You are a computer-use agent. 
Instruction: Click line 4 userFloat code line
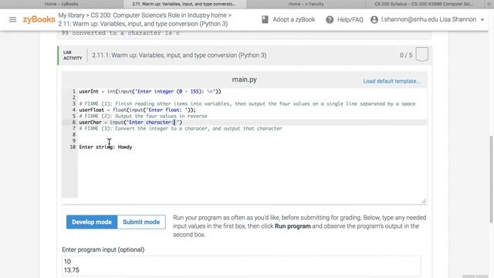click(137, 110)
